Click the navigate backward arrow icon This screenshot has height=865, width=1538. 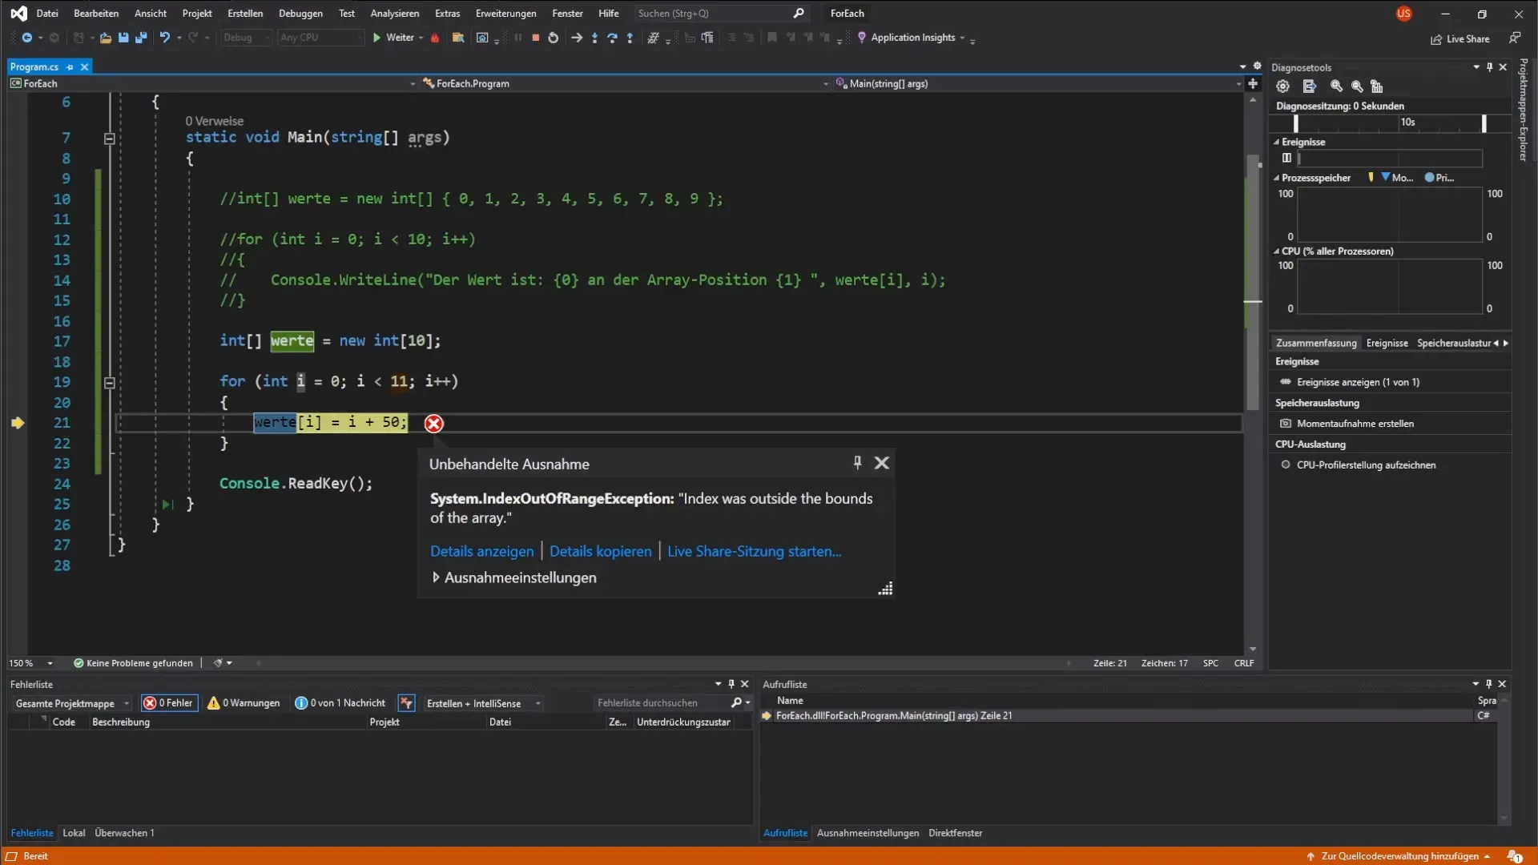(x=26, y=38)
